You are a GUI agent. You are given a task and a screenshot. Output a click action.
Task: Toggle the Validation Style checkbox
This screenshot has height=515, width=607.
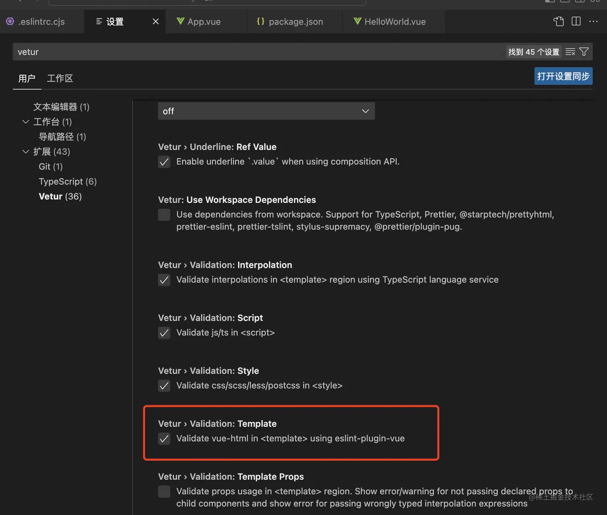(x=164, y=386)
